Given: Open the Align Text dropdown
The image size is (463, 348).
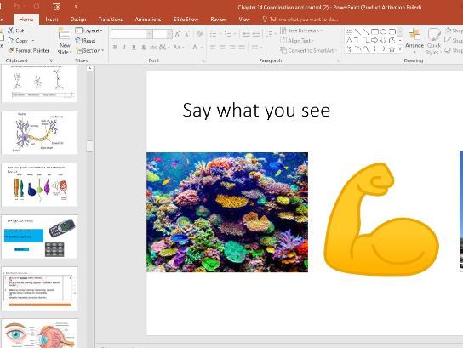Looking at the screenshot, I should pos(297,41).
